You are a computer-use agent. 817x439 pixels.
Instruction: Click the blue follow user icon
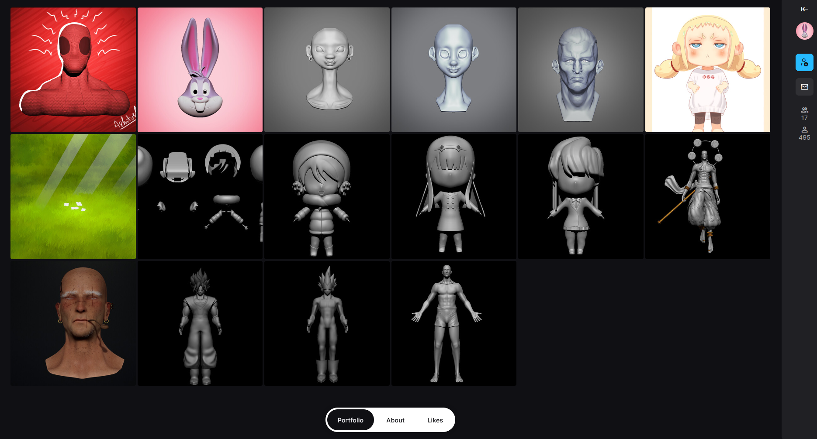click(x=804, y=62)
